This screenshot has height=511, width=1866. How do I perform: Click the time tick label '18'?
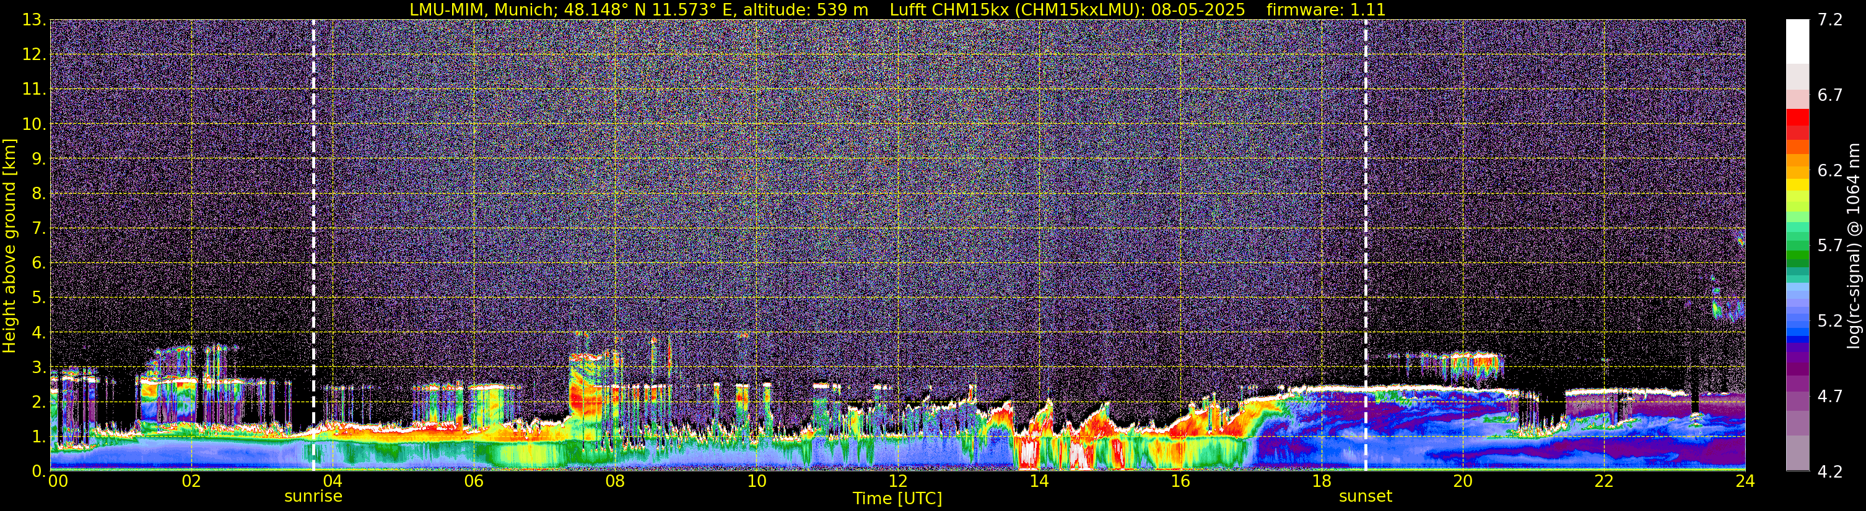coord(1322,481)
